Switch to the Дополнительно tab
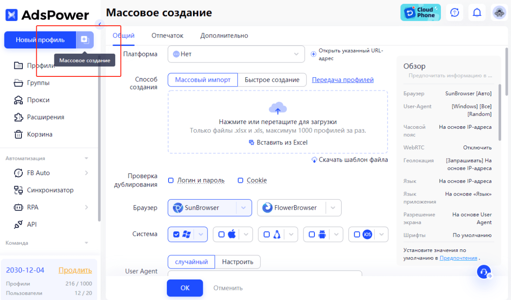This screenshot has height=300, width=511. click(x=224, y=35)
